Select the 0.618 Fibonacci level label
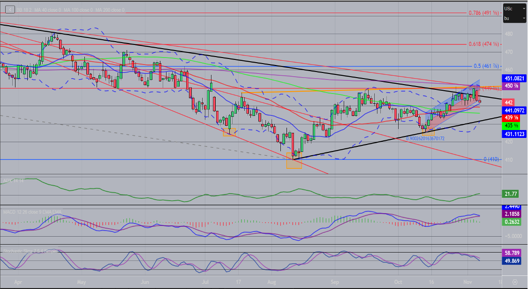Viewport: 528px width, 289px height. (x=483, y=44)
